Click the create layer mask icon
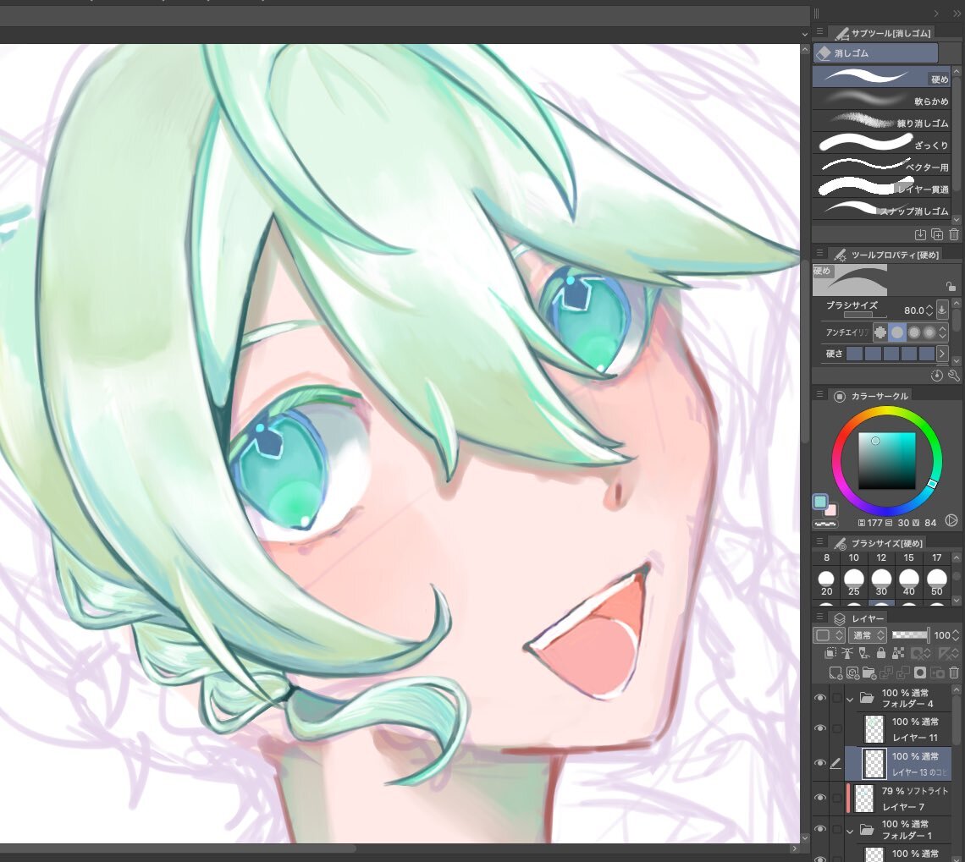Screen dimensions: 965x862 (x=920, y=673)
